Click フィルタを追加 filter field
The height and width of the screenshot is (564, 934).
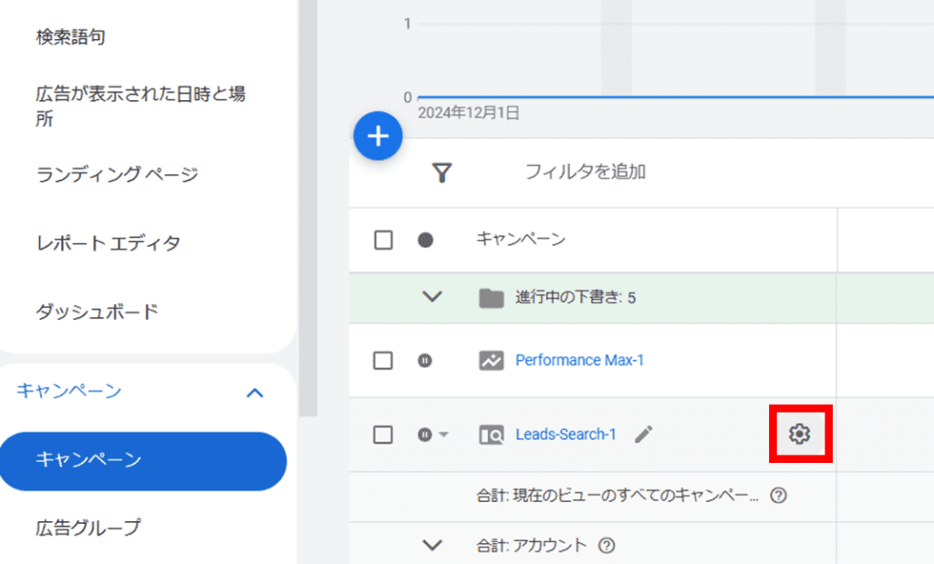pos(585,172)
